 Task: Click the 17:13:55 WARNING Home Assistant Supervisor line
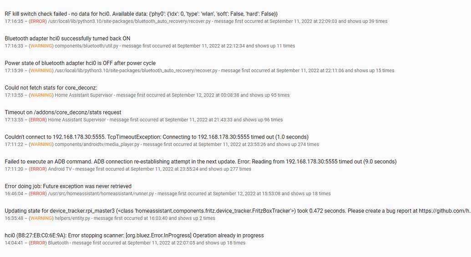click(x=147, y=95)
